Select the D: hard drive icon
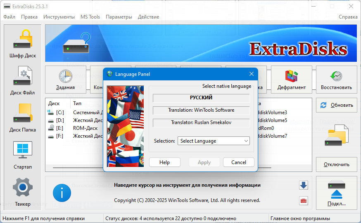Image resolution: width=361 pixels, height=223 pixels. (51, 121)
